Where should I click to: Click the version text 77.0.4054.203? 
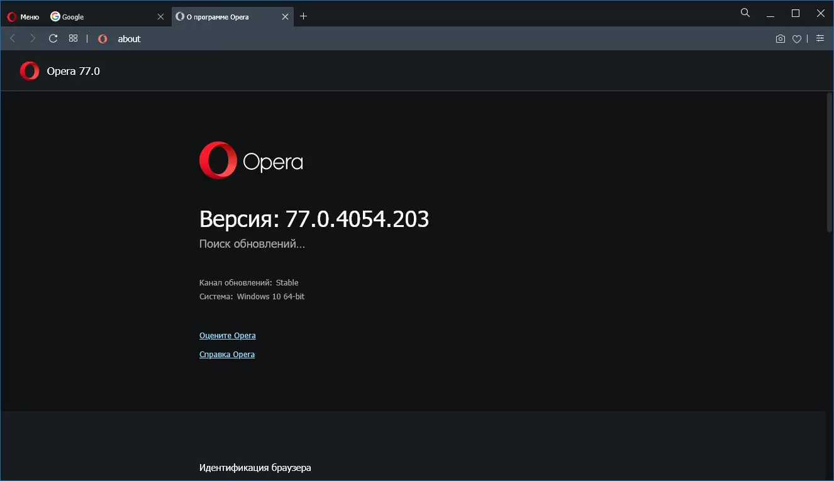click(x=357, y=219)
